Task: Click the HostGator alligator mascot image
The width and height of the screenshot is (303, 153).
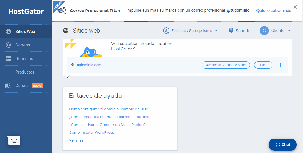Action: [91, 53]
